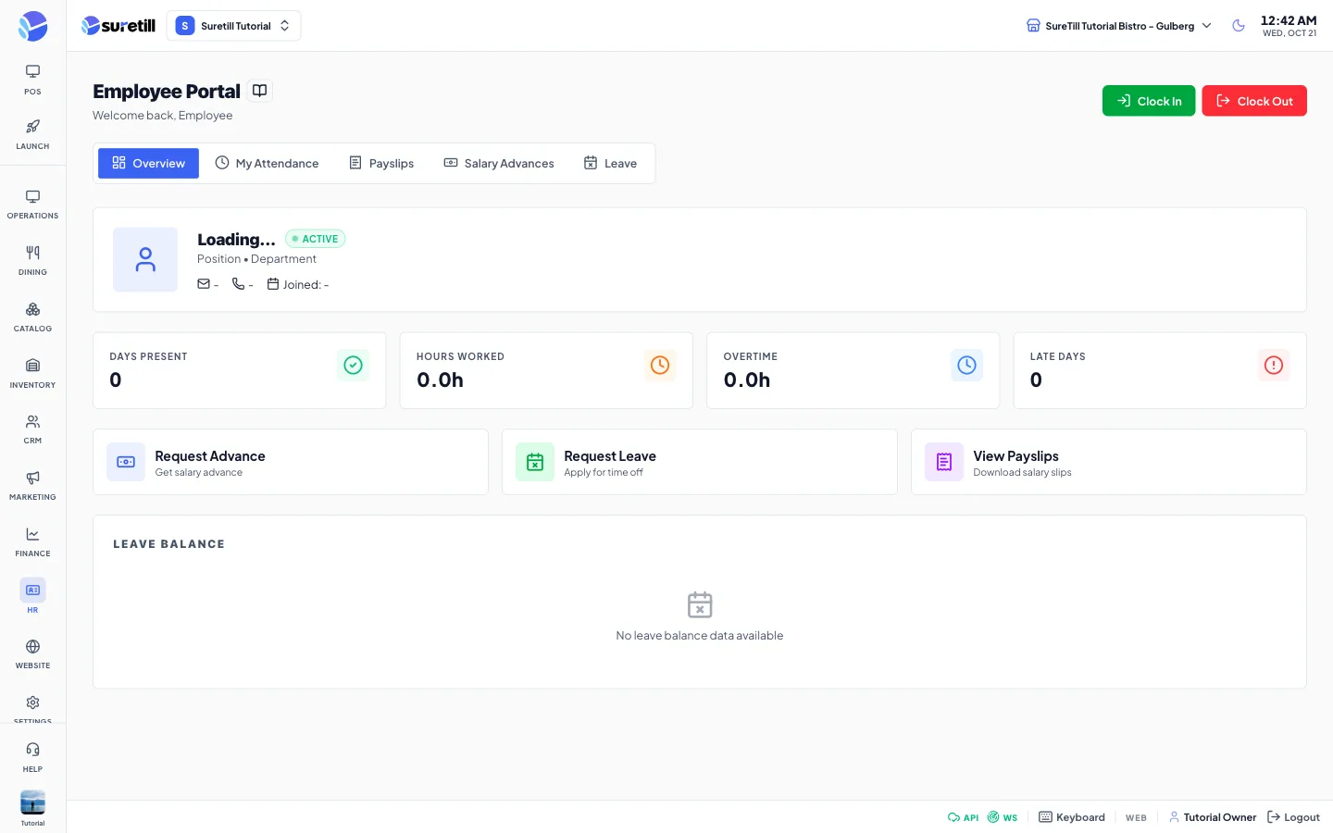
Task: Open the Finance chart section
Action: coord(32,542)
